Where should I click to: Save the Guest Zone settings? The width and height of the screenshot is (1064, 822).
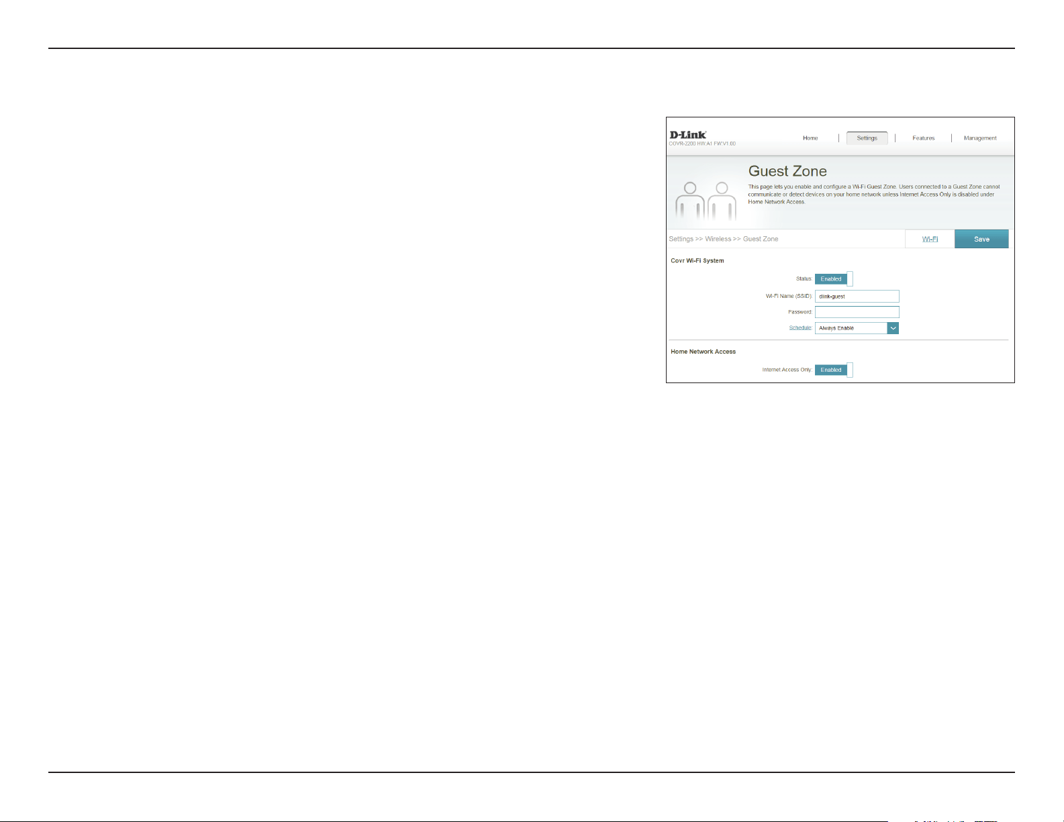coord(981,239)
